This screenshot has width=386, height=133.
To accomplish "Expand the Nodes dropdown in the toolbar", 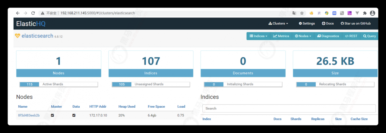I will [x=303, y=36].
